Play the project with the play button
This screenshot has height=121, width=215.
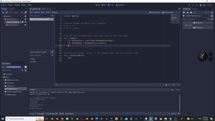click(x=189, y=5)
